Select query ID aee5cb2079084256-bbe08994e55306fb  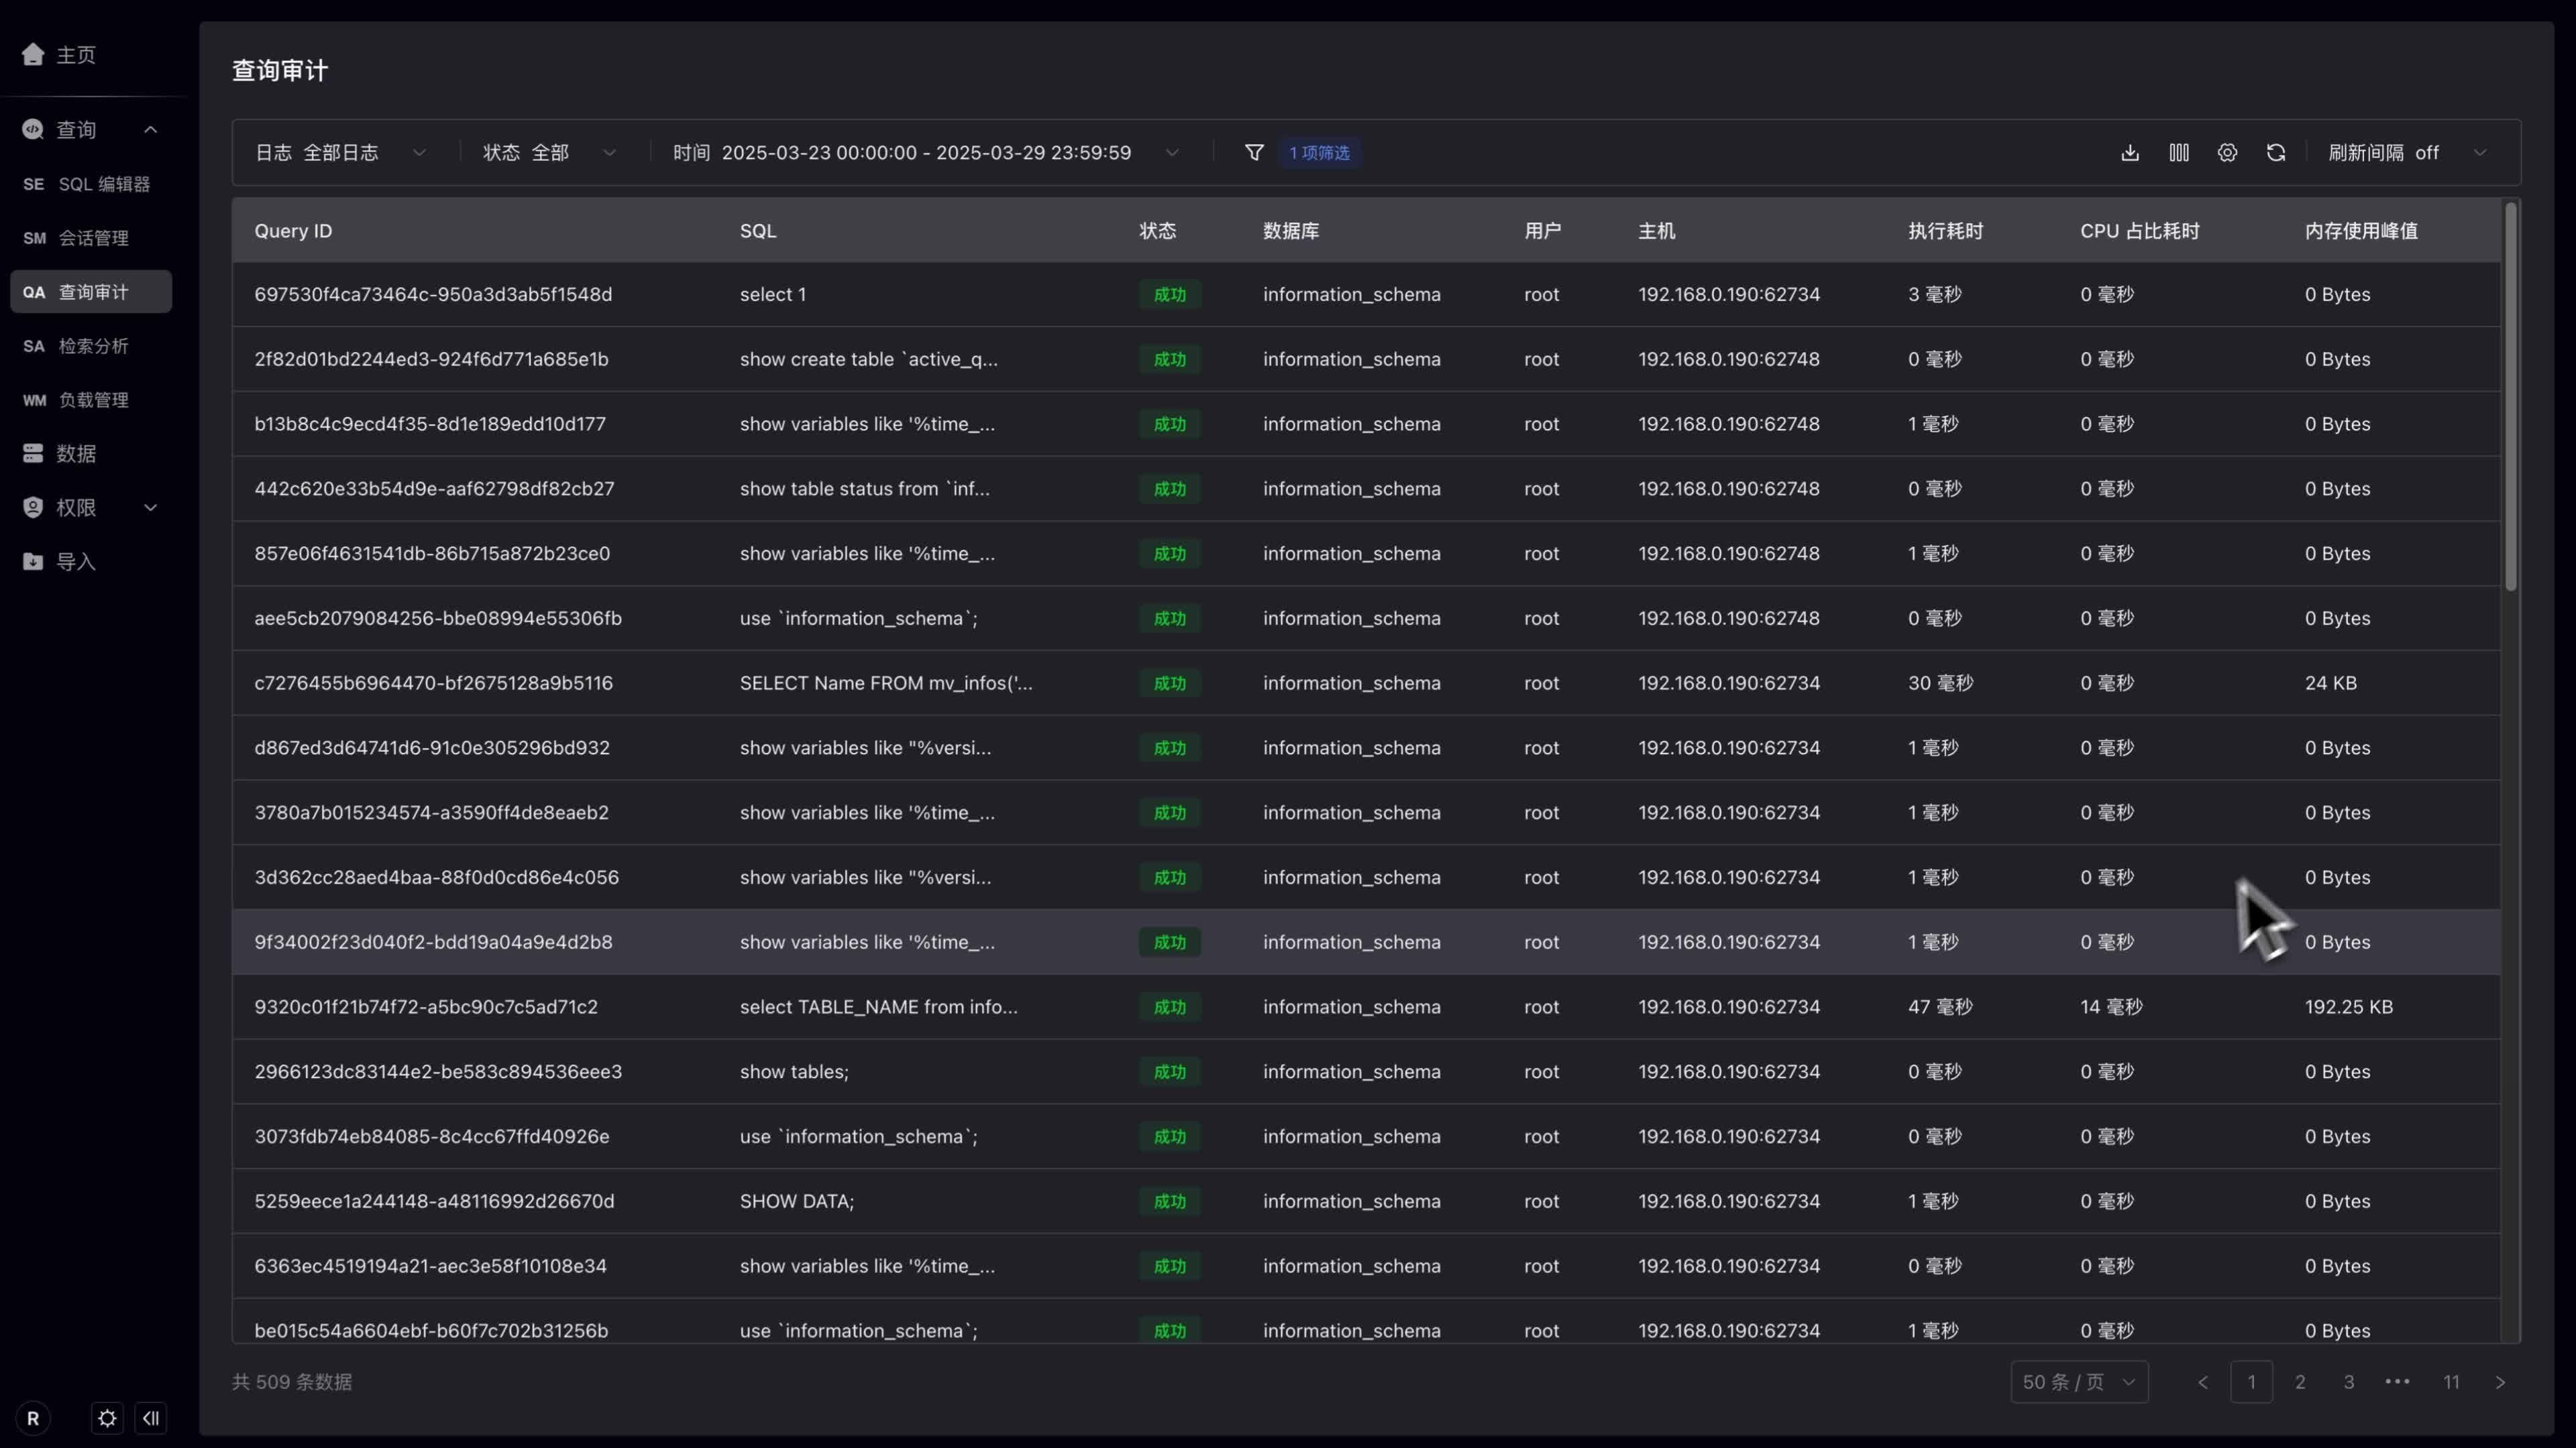pos(438,619)
